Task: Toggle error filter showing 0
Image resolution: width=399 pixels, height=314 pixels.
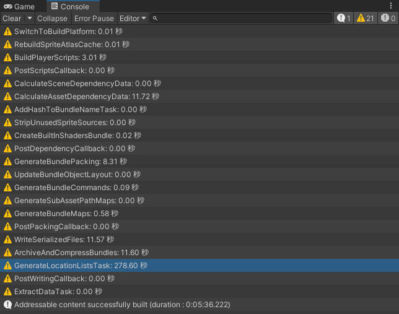Action: 388,19
